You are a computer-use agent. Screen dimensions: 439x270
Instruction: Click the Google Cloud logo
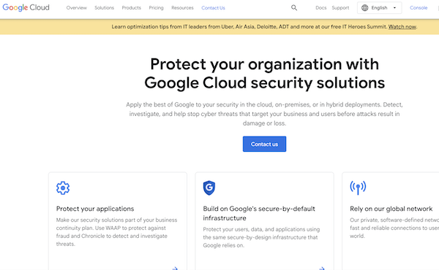(26, 7)
